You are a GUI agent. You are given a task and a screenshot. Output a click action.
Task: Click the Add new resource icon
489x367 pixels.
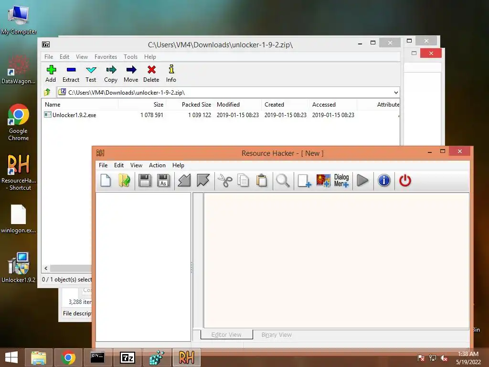[x=304, y=181]
